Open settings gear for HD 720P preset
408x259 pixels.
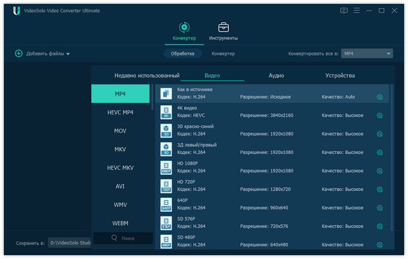click(x=379, y=190)
